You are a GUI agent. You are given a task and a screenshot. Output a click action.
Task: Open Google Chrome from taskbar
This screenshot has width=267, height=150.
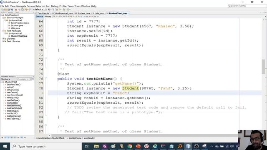pos(130,146)
